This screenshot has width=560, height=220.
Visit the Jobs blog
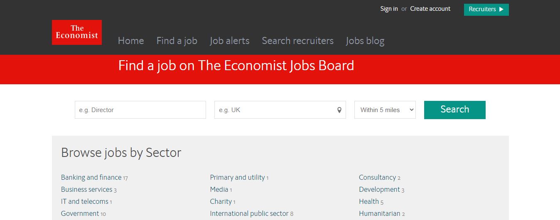coord(365,41)
